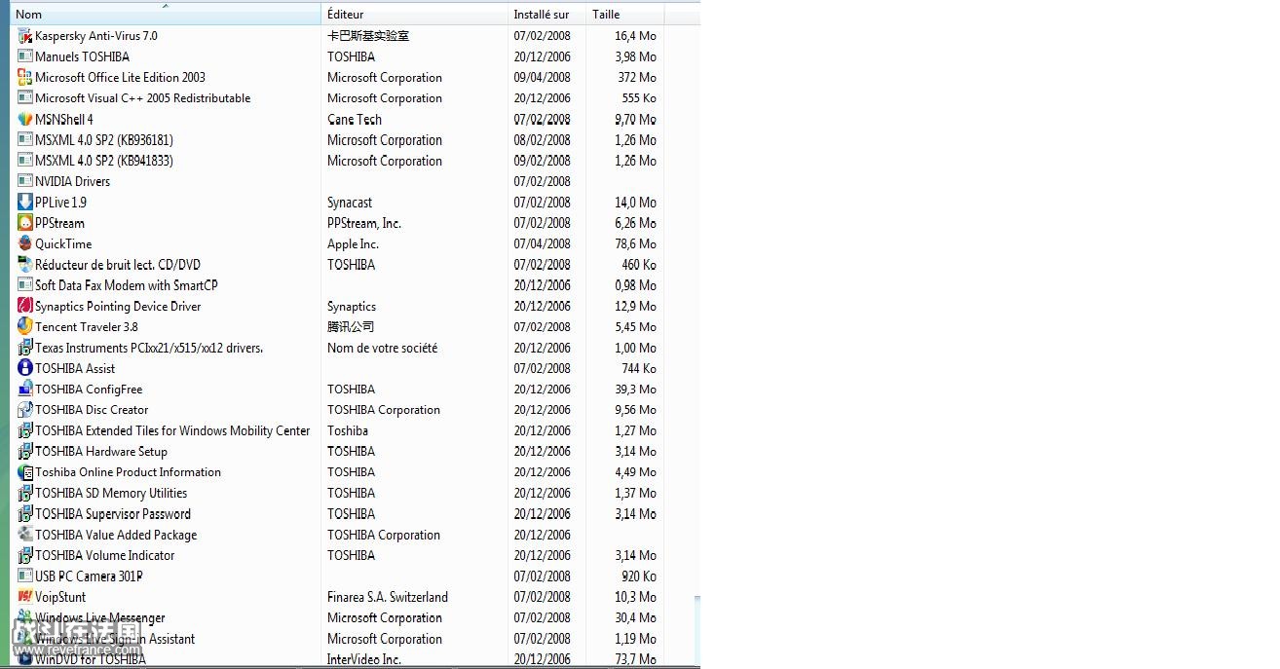This screenshot has height=669, width=1280.
Task: Select the icon for MSXML 4.0 SP2 (KB936181)
Action: pos(25,139)
